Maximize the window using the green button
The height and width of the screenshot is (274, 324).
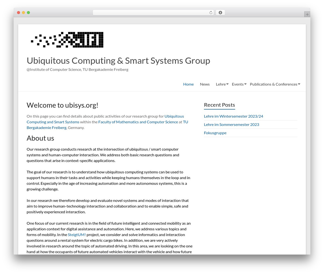tap(28, 13)
